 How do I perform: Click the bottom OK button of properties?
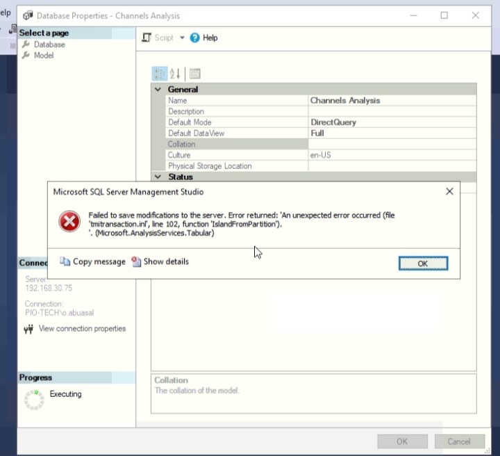402,441
